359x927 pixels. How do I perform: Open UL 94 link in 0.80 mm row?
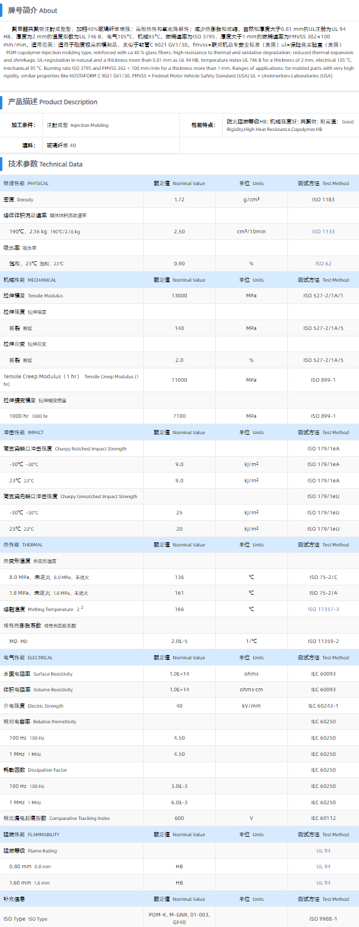click(323, 866)
